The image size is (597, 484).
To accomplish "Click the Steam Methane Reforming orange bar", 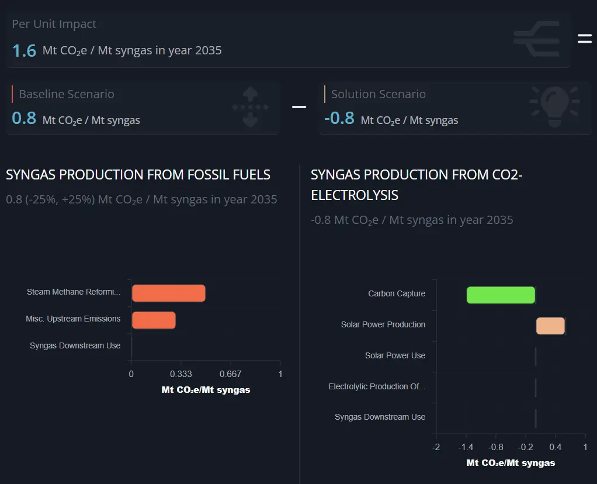I will 168,293.
